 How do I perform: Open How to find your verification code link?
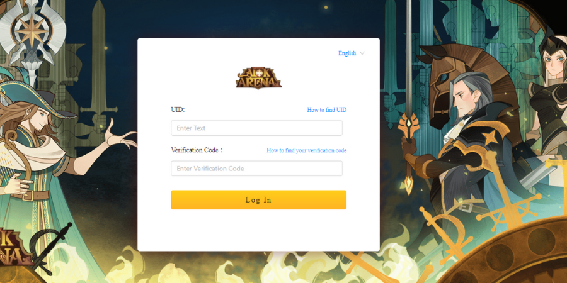(306, 150)
